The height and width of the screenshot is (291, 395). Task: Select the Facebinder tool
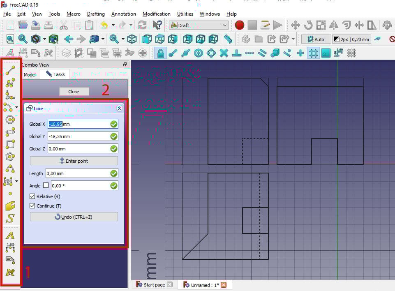click(10, 206)
